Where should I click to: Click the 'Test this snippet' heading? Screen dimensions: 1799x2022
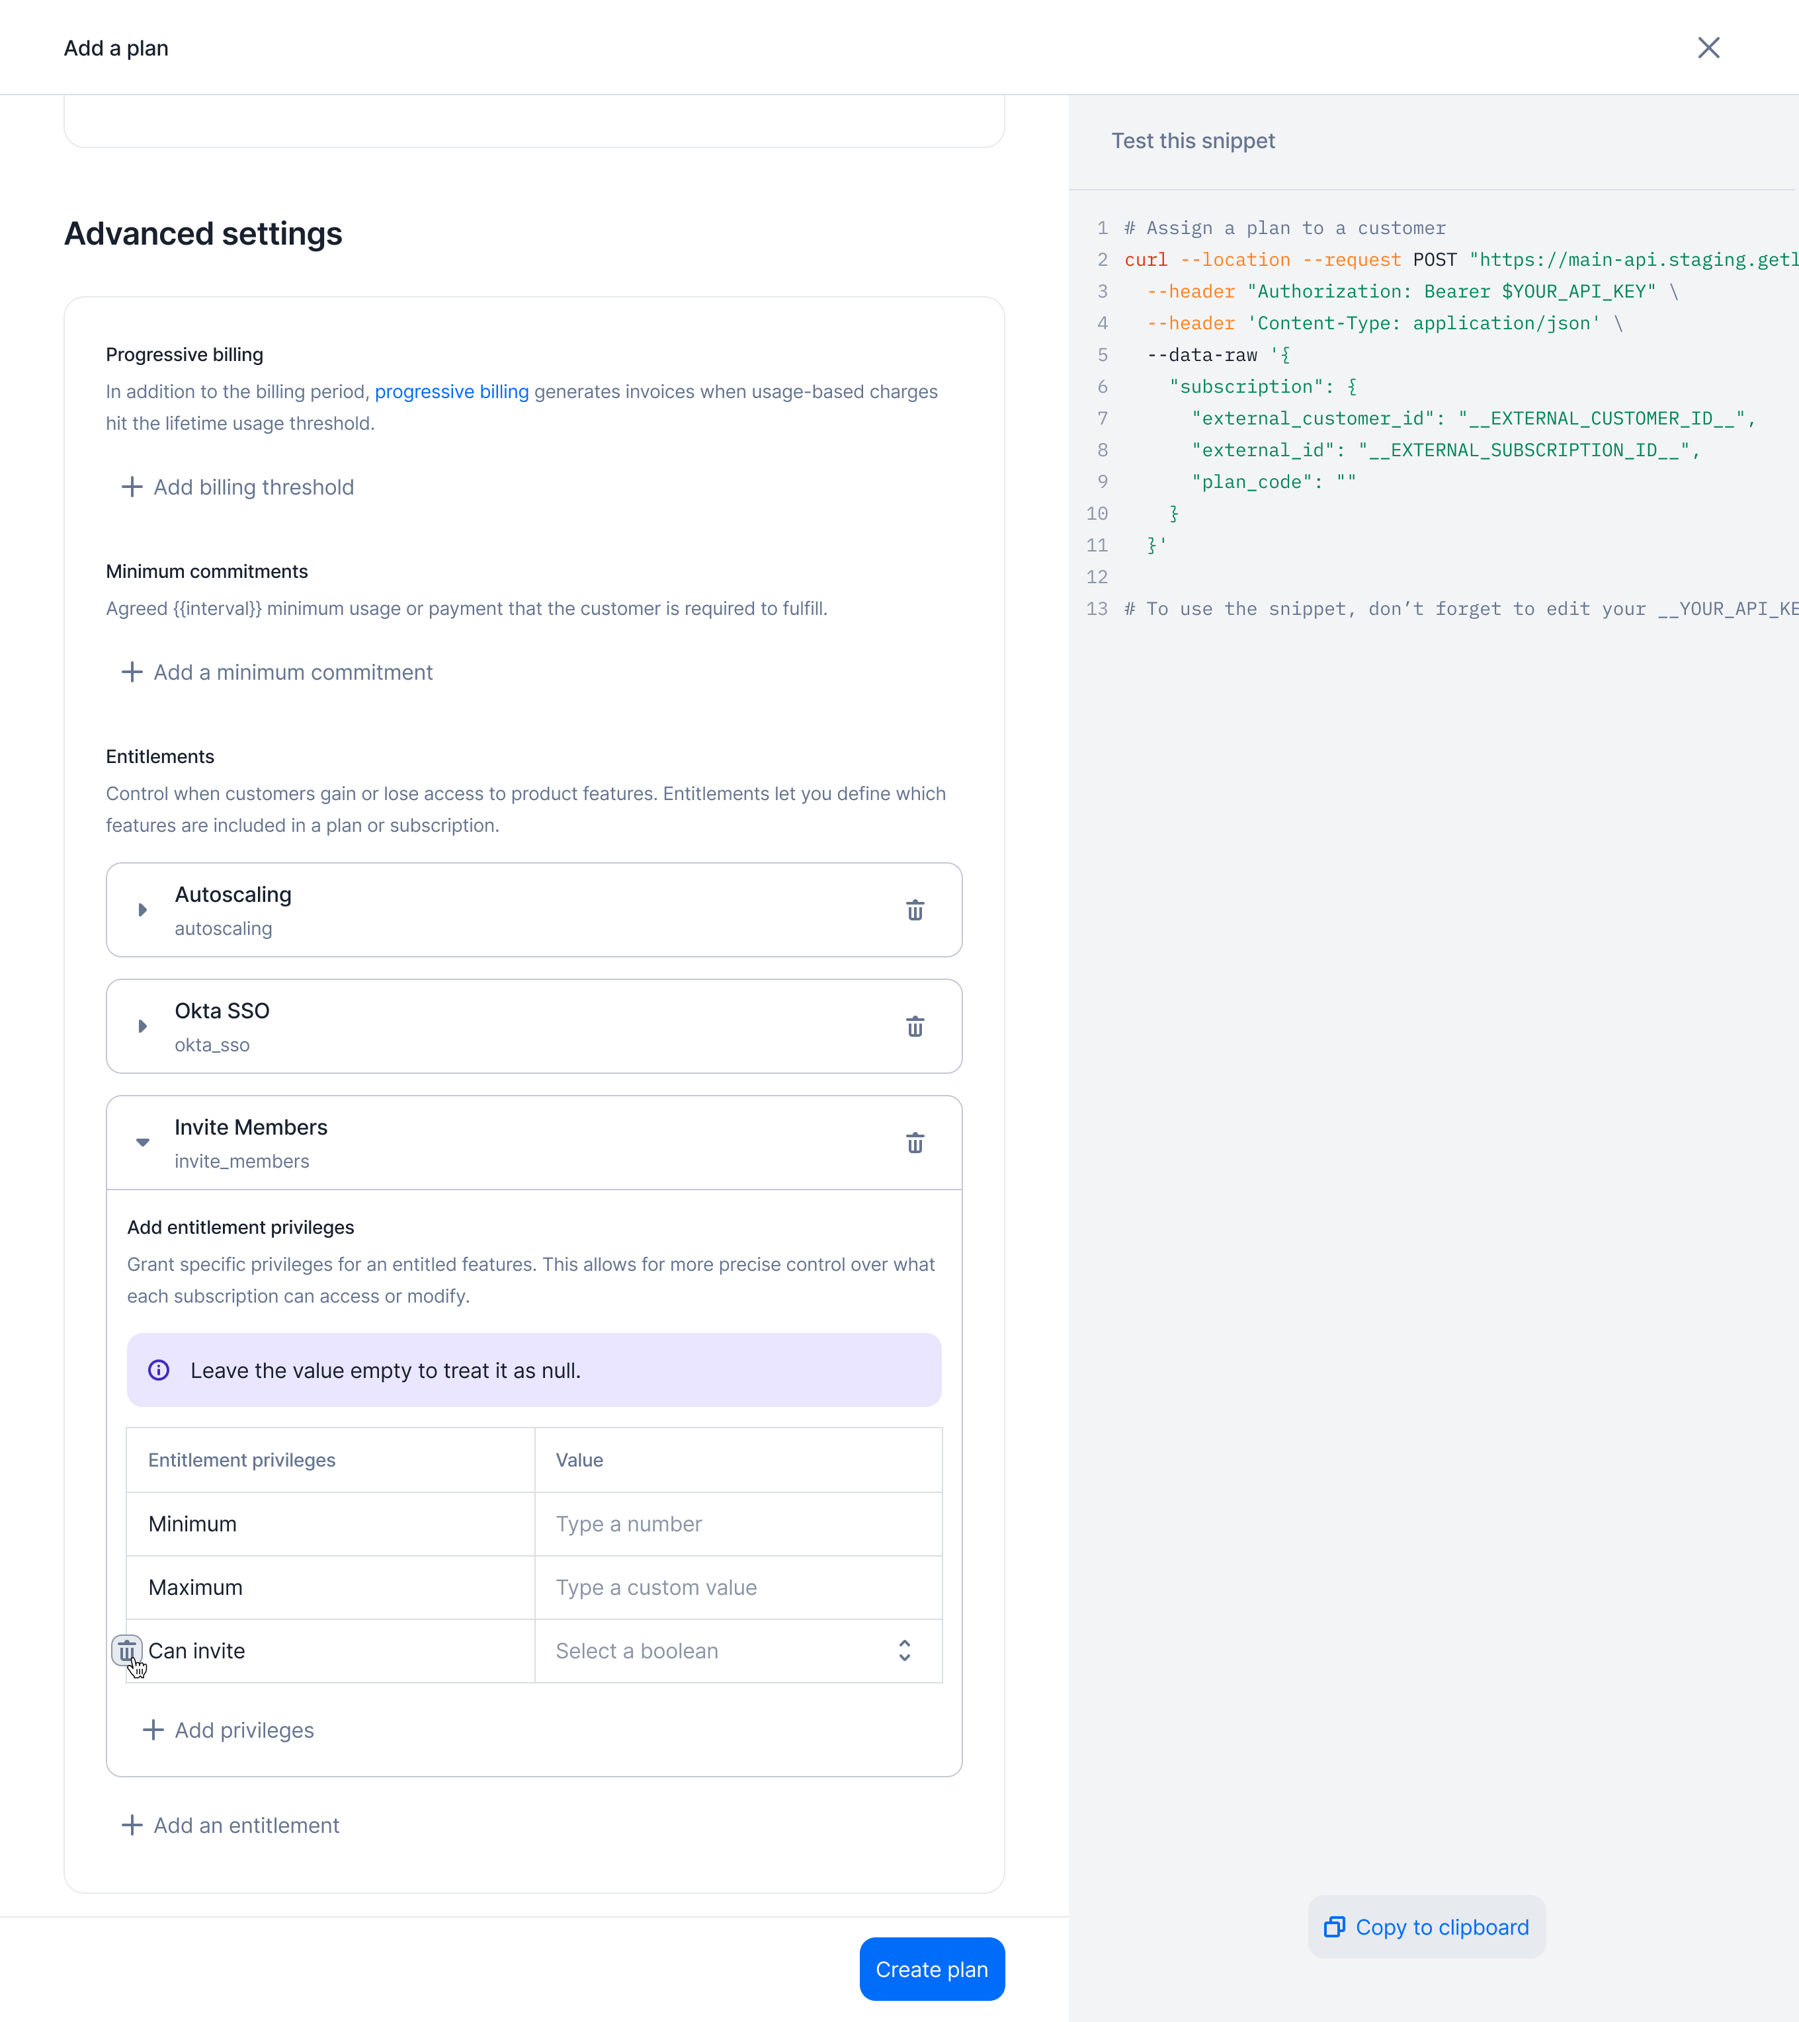click(x=1193, y=140)
